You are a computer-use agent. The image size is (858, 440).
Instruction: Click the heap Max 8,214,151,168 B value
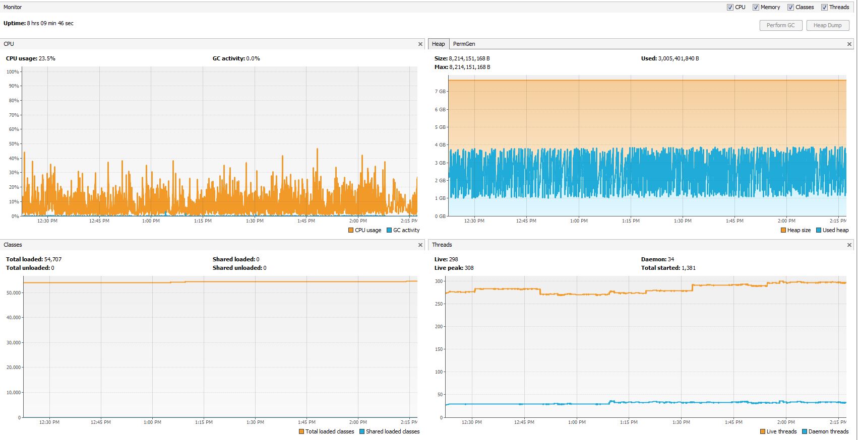point(470,67)
